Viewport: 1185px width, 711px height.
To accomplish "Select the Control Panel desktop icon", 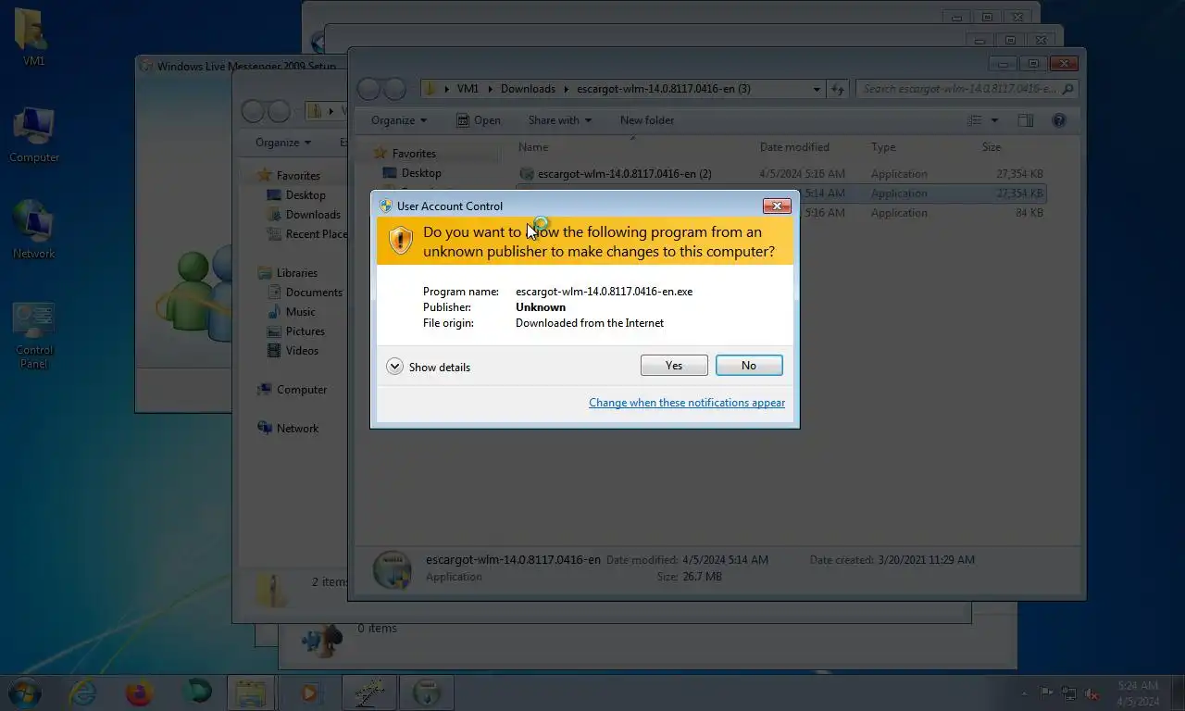I will pyautogui.click(x=34, y=335).
